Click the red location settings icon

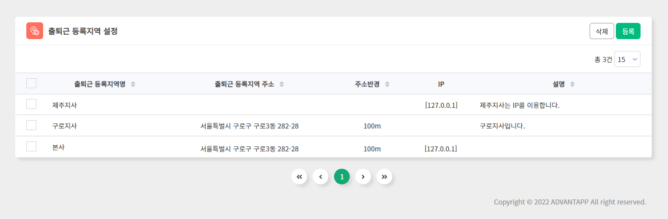click(35, 31)
